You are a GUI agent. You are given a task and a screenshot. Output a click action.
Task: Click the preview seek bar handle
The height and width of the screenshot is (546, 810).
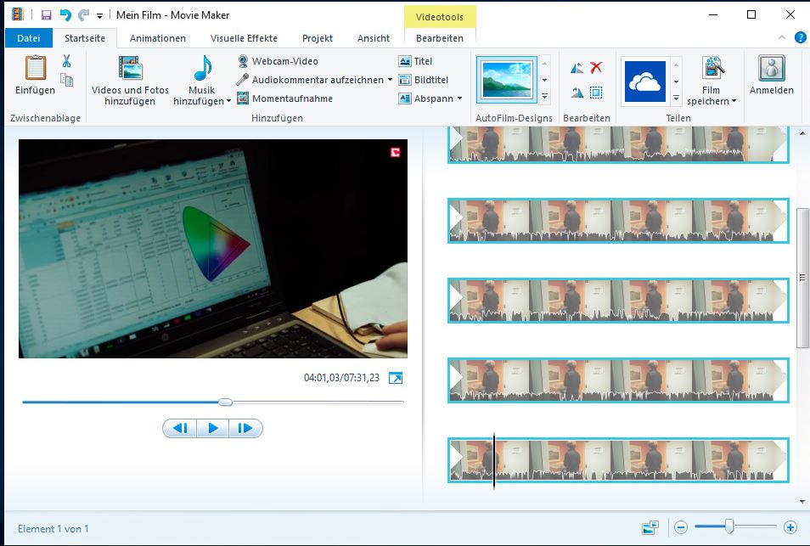pyautogui.click(x=225, y=402)
